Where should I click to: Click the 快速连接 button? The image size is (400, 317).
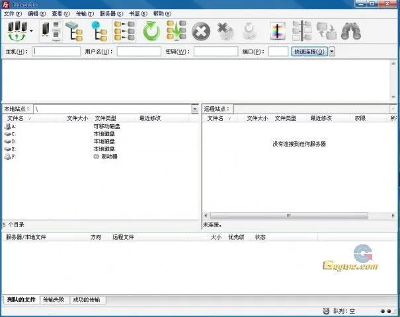tap(309, 51)
